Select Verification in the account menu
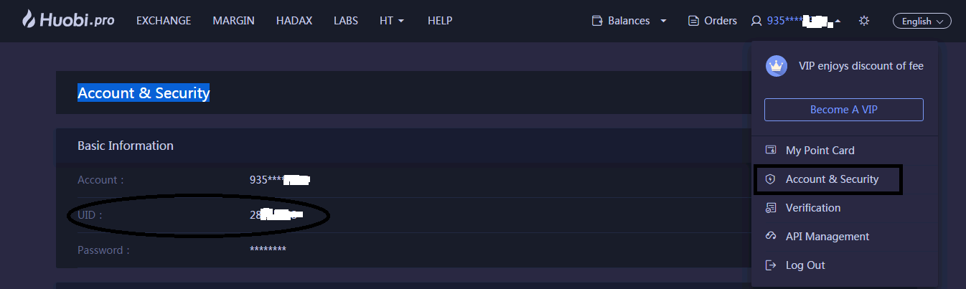This screenshot has width=966, height=289. [812, 208]
